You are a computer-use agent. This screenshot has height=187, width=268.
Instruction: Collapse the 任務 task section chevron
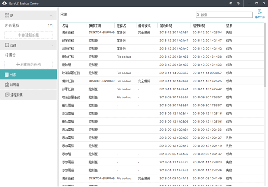pos(51,45)
